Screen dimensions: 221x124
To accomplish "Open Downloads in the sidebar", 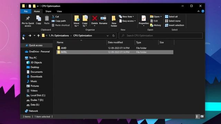I will tap(36, 76).
